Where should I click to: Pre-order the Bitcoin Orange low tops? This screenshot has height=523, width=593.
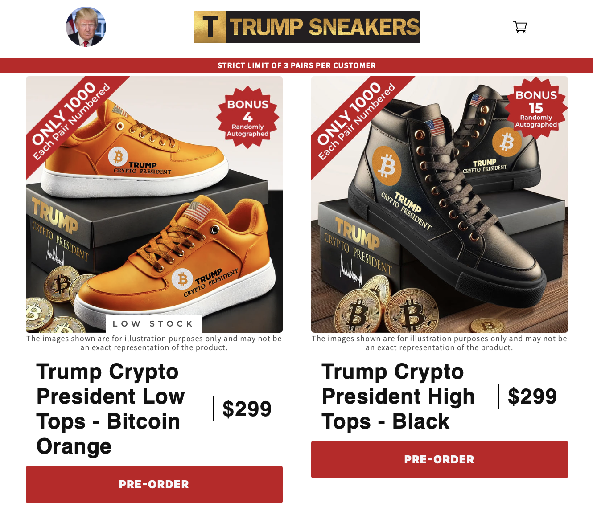154,484
